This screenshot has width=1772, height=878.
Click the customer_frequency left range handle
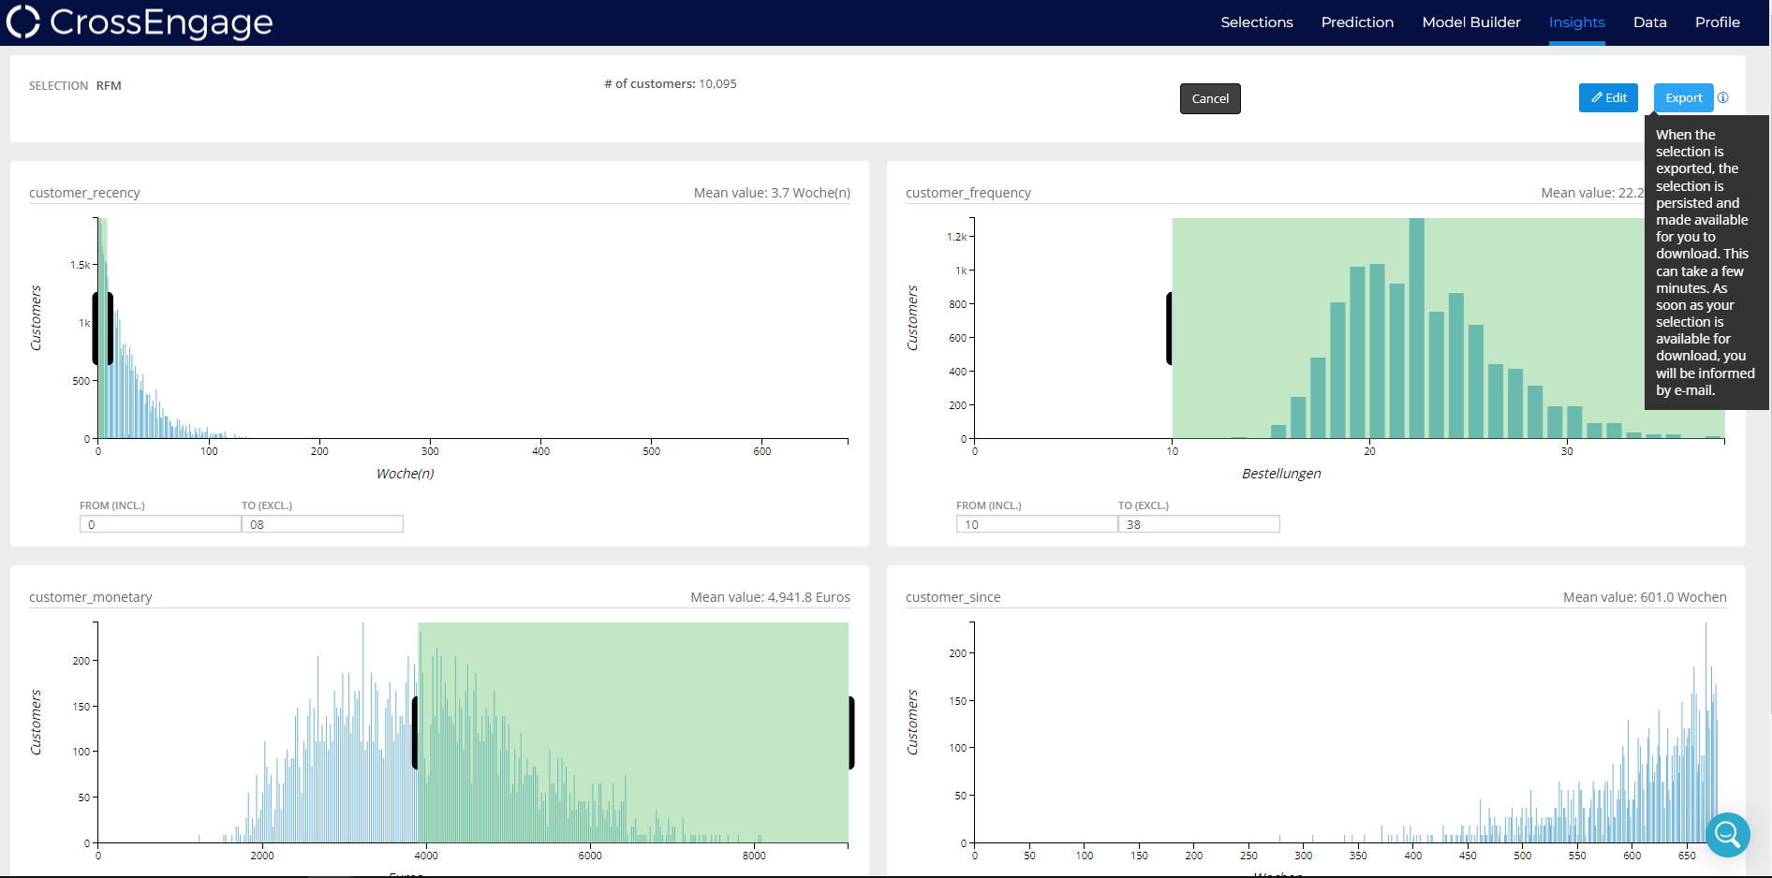coord(1170,329)
